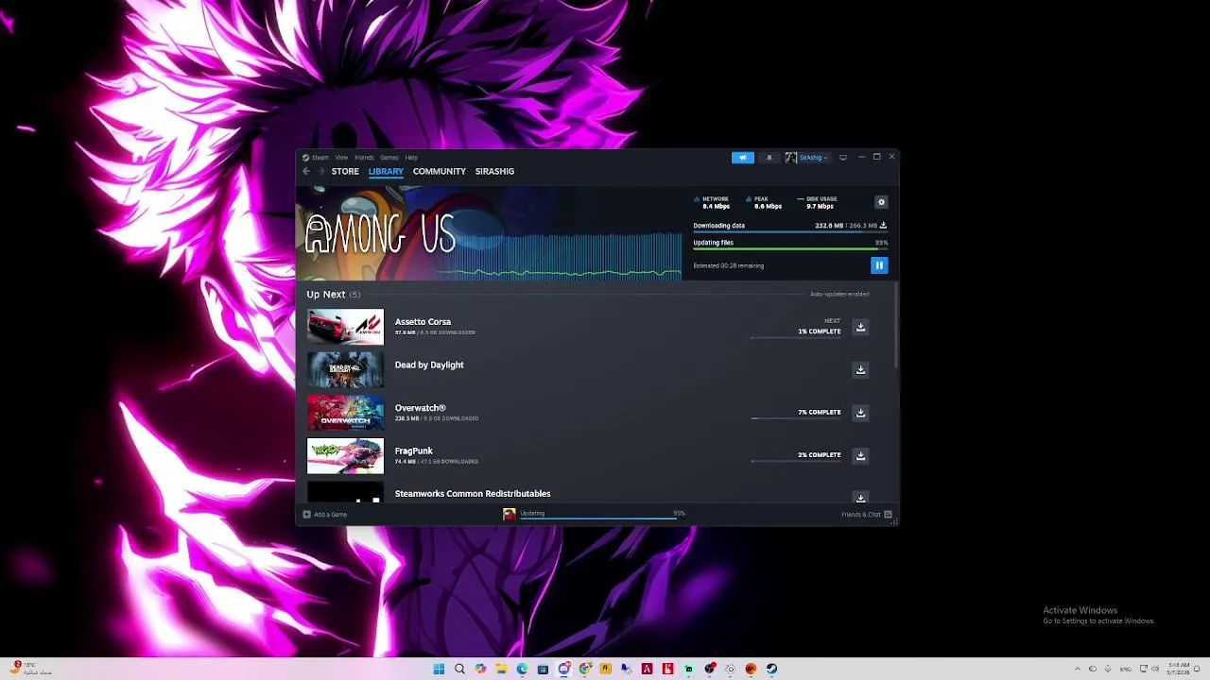Viewport: 1210px width, 680px height.
Task: Click the Auto-updates enabled label
Action: tap(839, 295)
